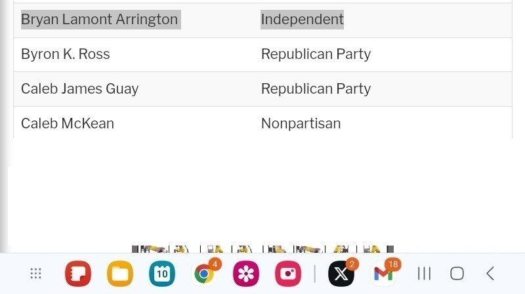Click the Caleb McKean name
This screenshot has height=294, width=525.
pos(68,123)
